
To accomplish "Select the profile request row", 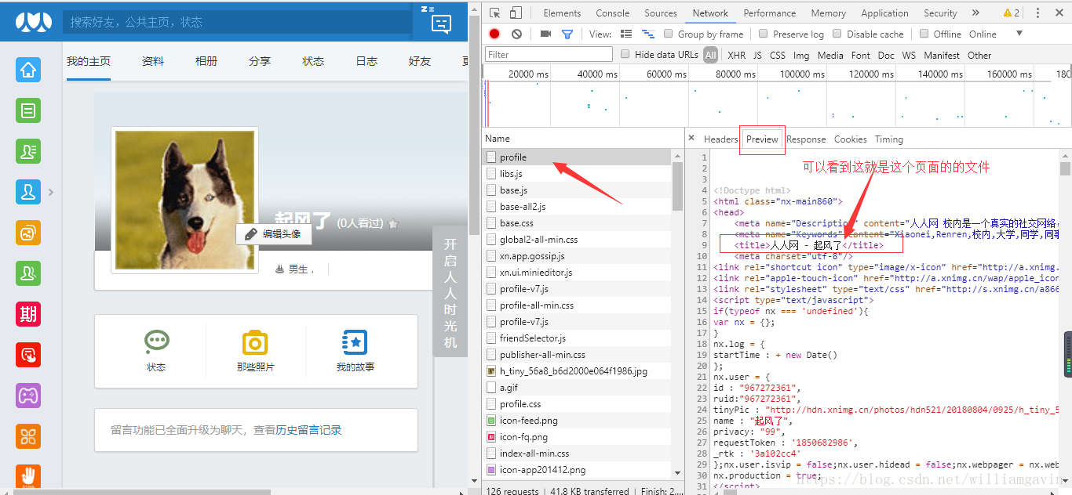I will tap(577, 157).
